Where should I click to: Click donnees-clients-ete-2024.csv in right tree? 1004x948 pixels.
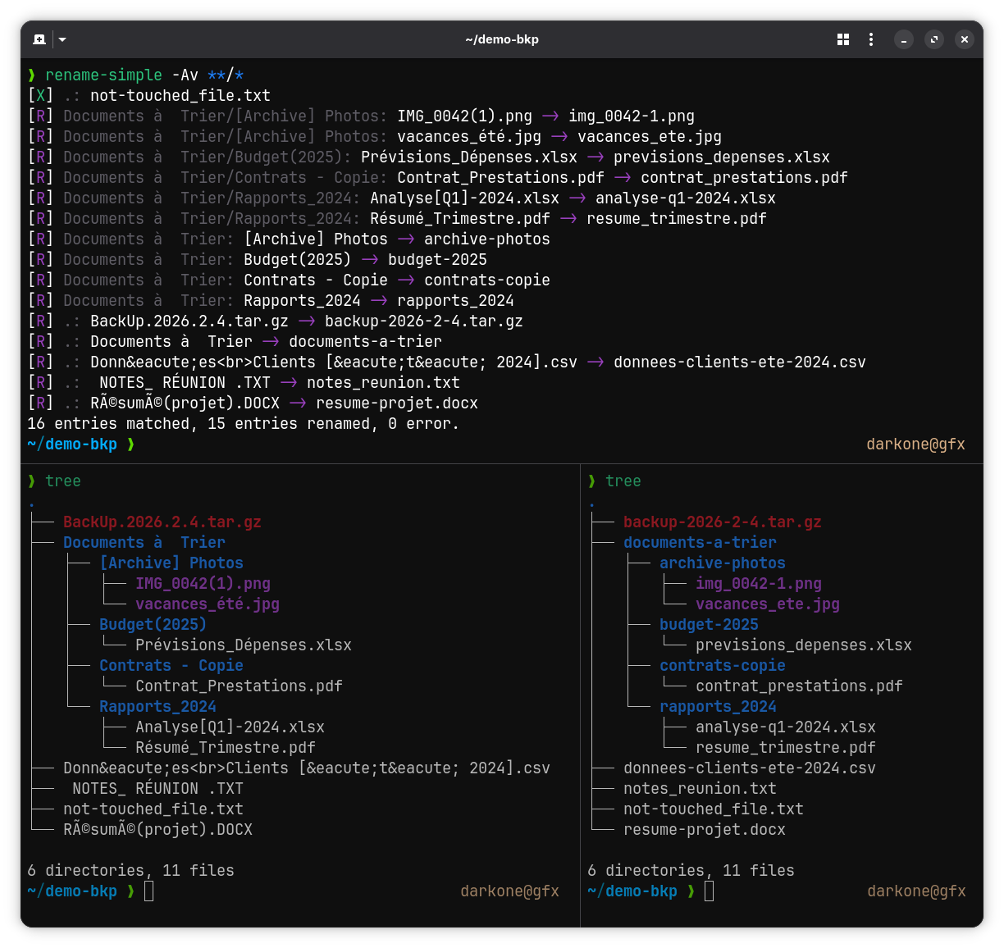pos(750,768)
